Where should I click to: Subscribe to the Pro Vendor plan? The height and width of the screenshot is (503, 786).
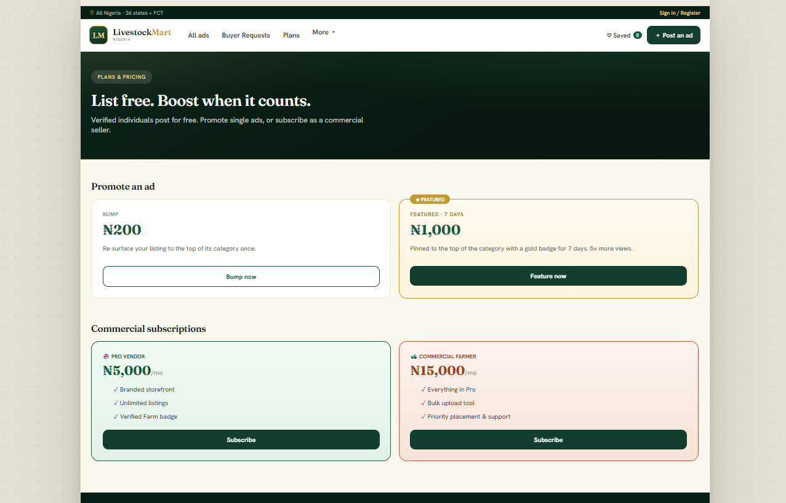coord(241,440)
